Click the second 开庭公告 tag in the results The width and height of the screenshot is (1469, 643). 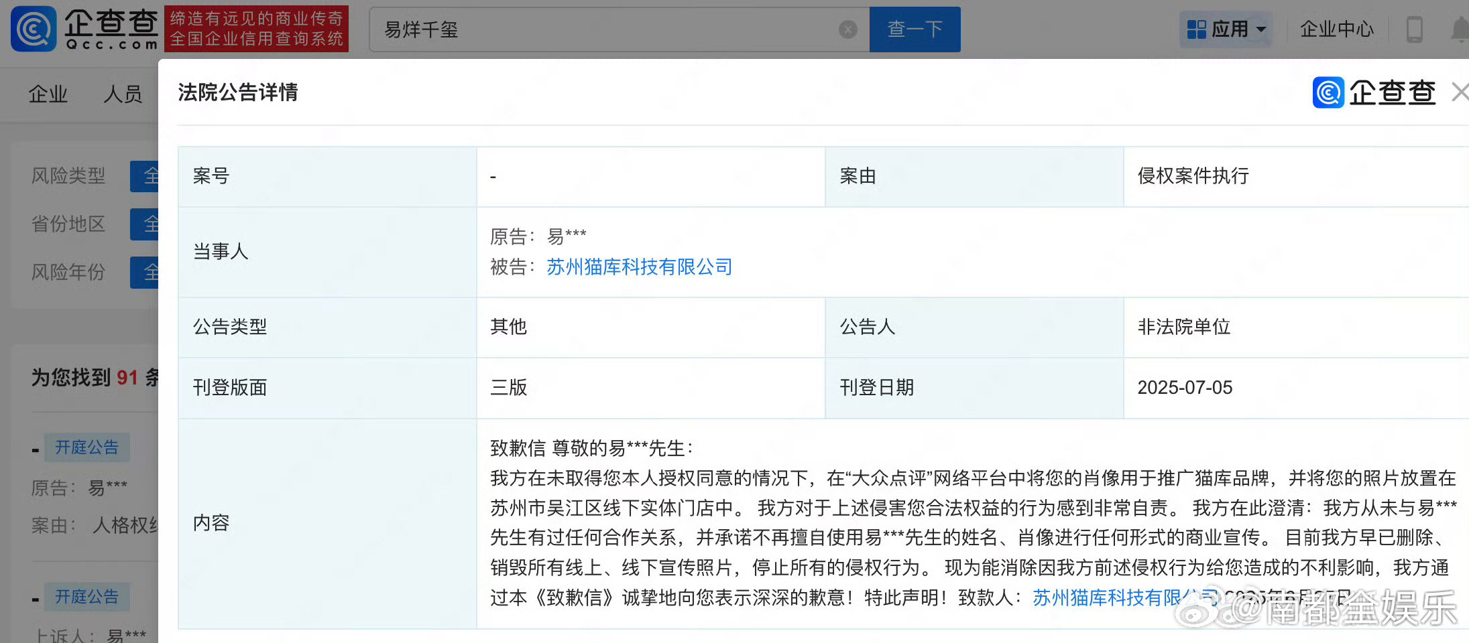(x=87, y=597)
